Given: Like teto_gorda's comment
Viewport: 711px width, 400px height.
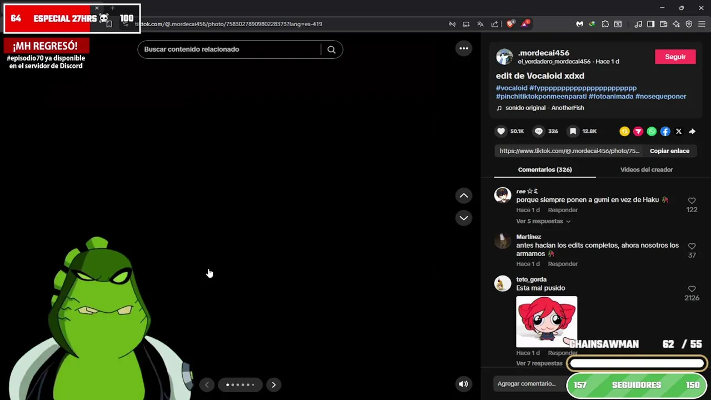Looking at the screenshot, I should [x=692, y=289].
